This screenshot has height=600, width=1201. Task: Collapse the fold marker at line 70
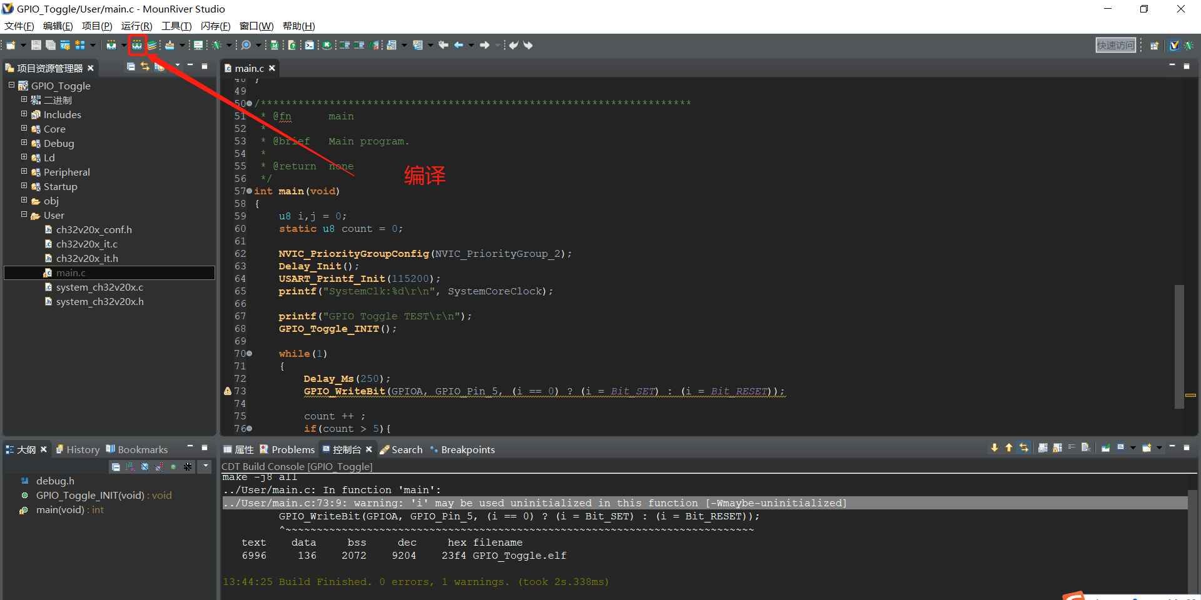click(x=250, y=354)
